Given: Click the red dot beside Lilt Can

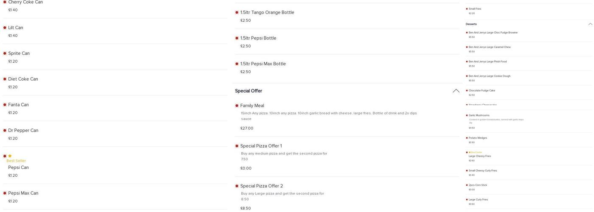Looking at the screenshot, I should point(5,28).
